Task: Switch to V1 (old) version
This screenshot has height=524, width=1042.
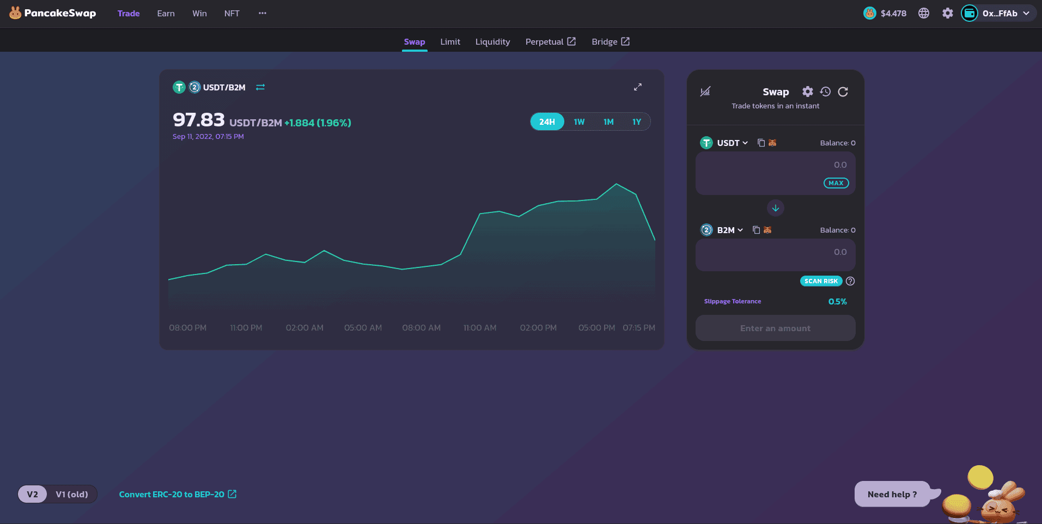Action: point(72,494)
